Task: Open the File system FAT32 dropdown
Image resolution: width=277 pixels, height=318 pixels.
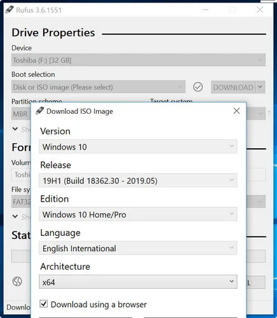Action: coord(21,202)
